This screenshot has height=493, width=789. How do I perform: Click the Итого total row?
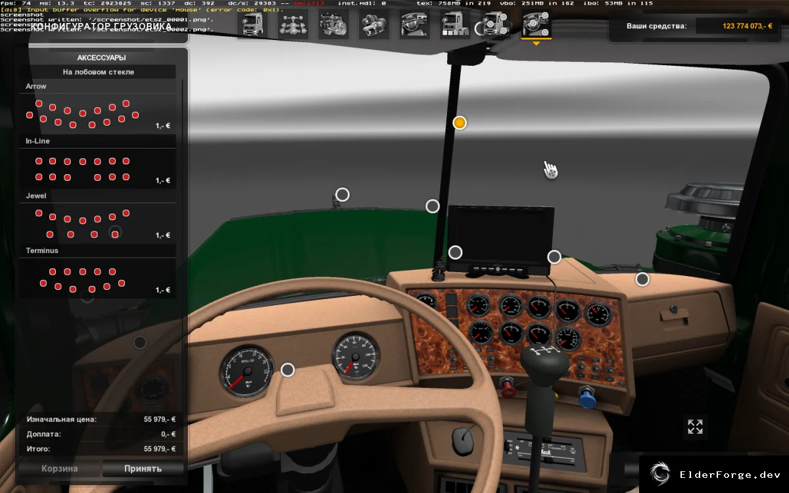click(x=101, y=449)
